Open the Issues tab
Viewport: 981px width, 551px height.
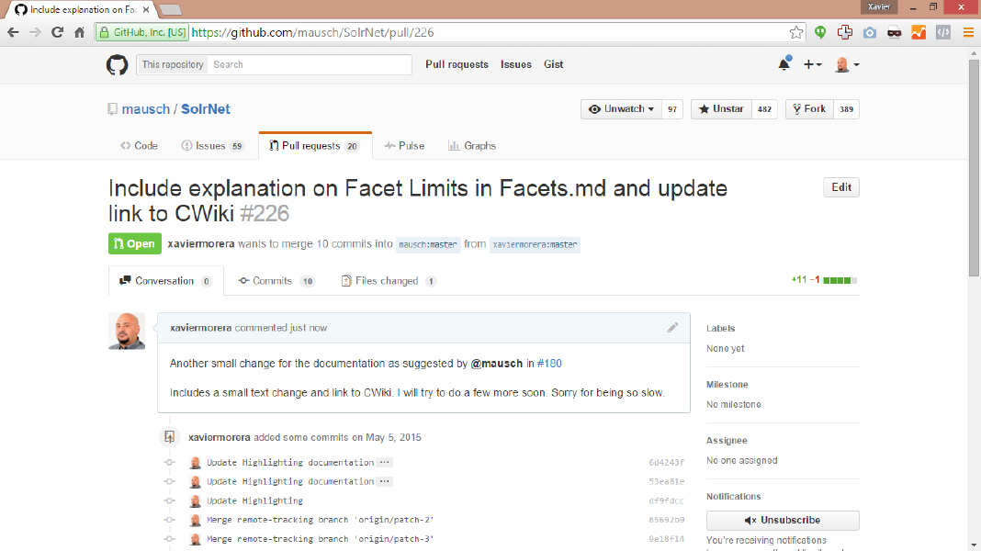click(x=212, y=146)
